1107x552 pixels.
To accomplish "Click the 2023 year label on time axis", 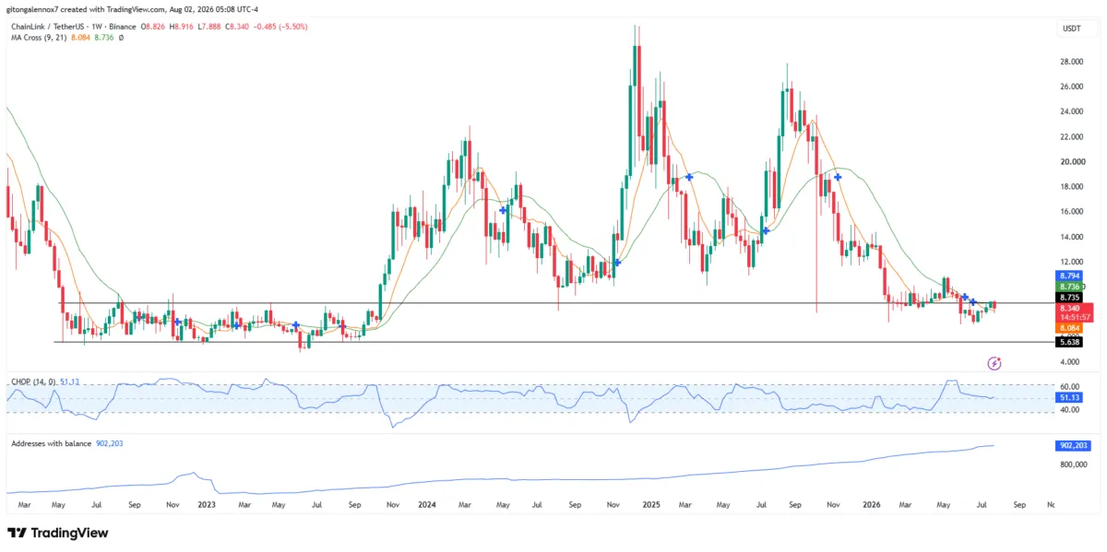I will pos(207,505).
